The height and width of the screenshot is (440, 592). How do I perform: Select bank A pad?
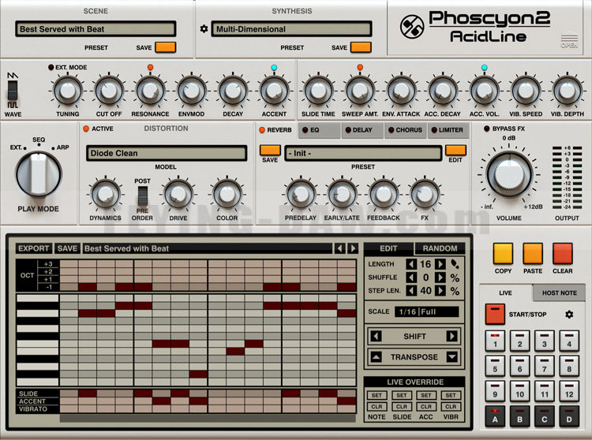pos(495,416)
